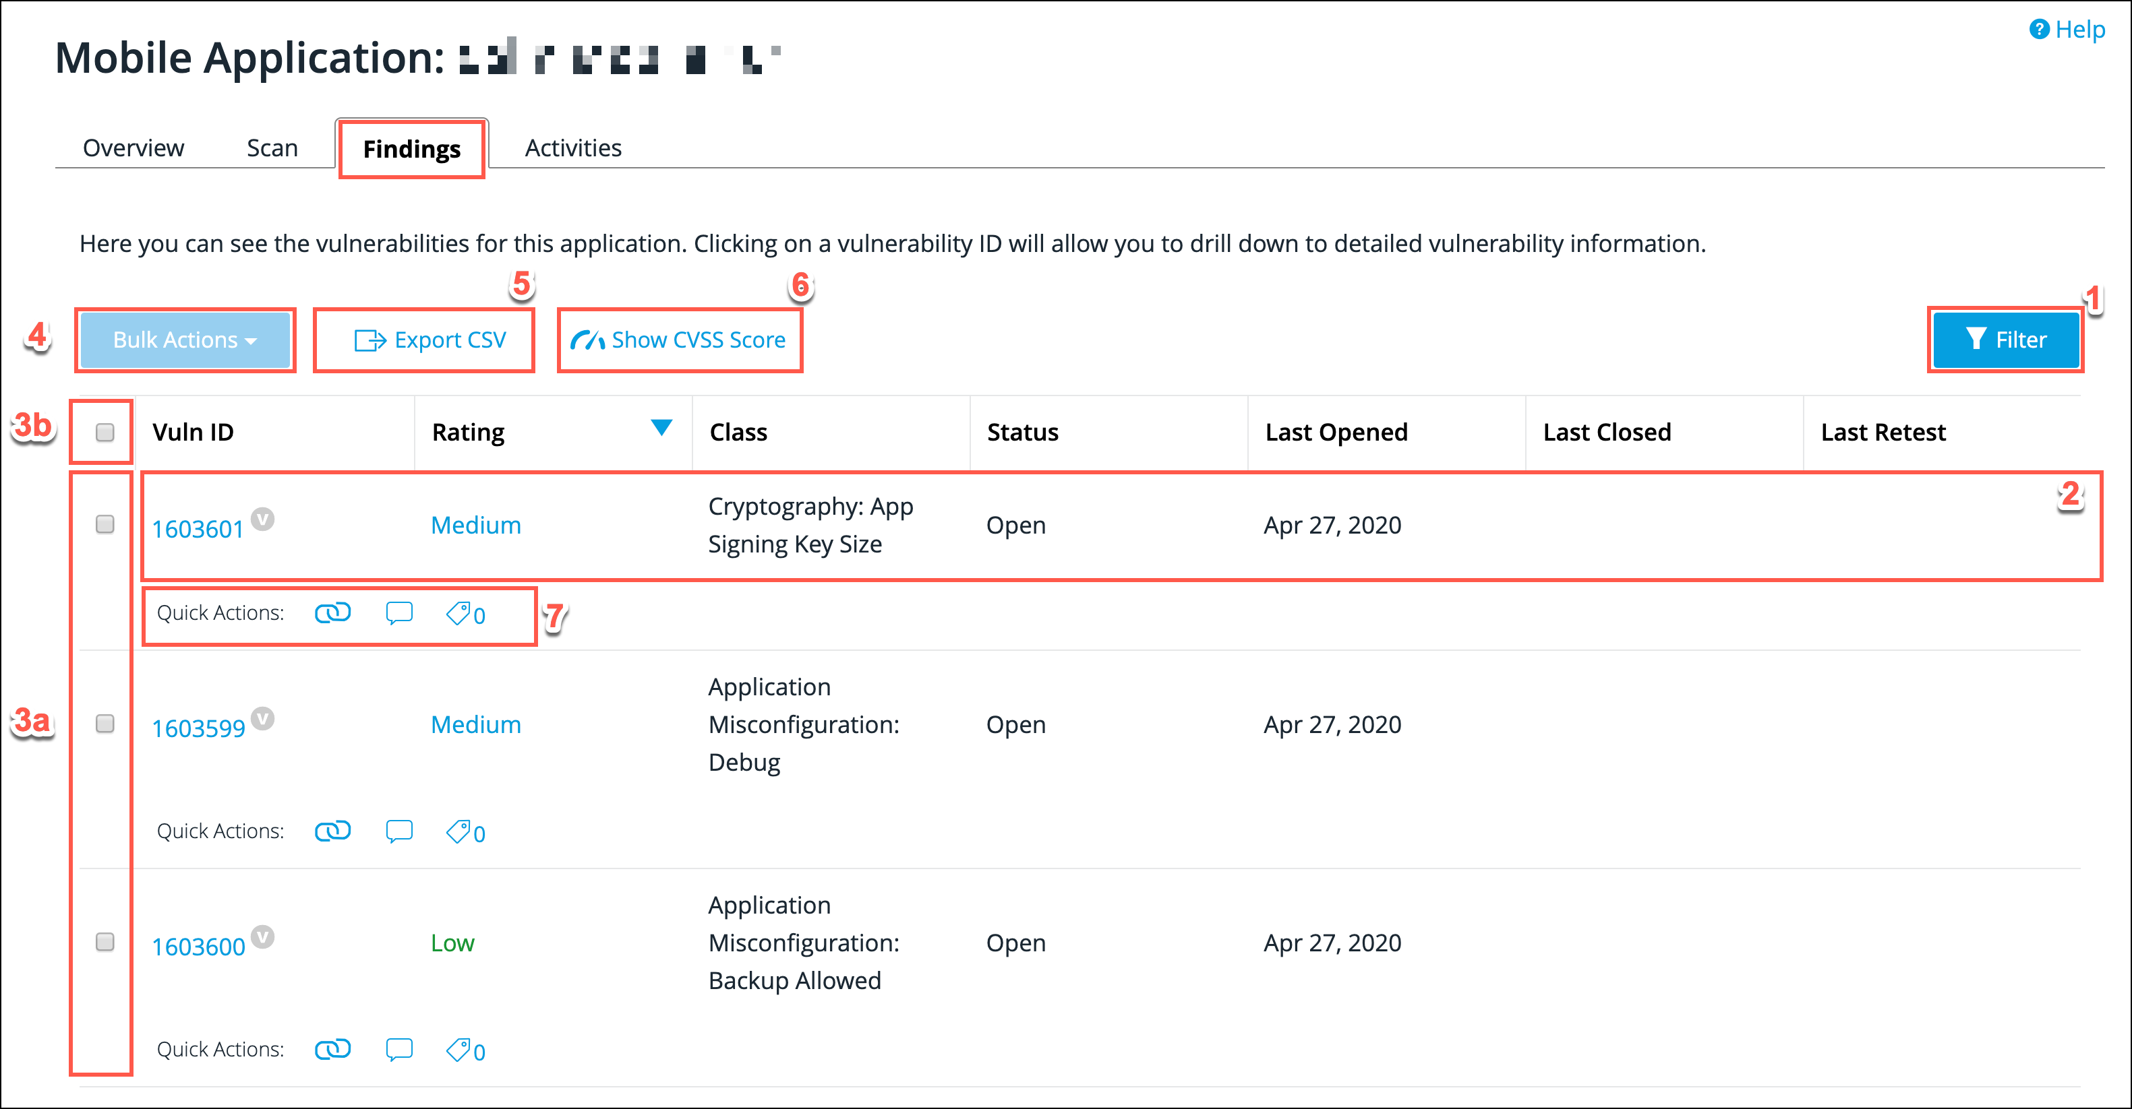Viewport: 2132px width, 1109px height.
Task: Toggle the checkbox for vuln 1603599
Action: 105,724
